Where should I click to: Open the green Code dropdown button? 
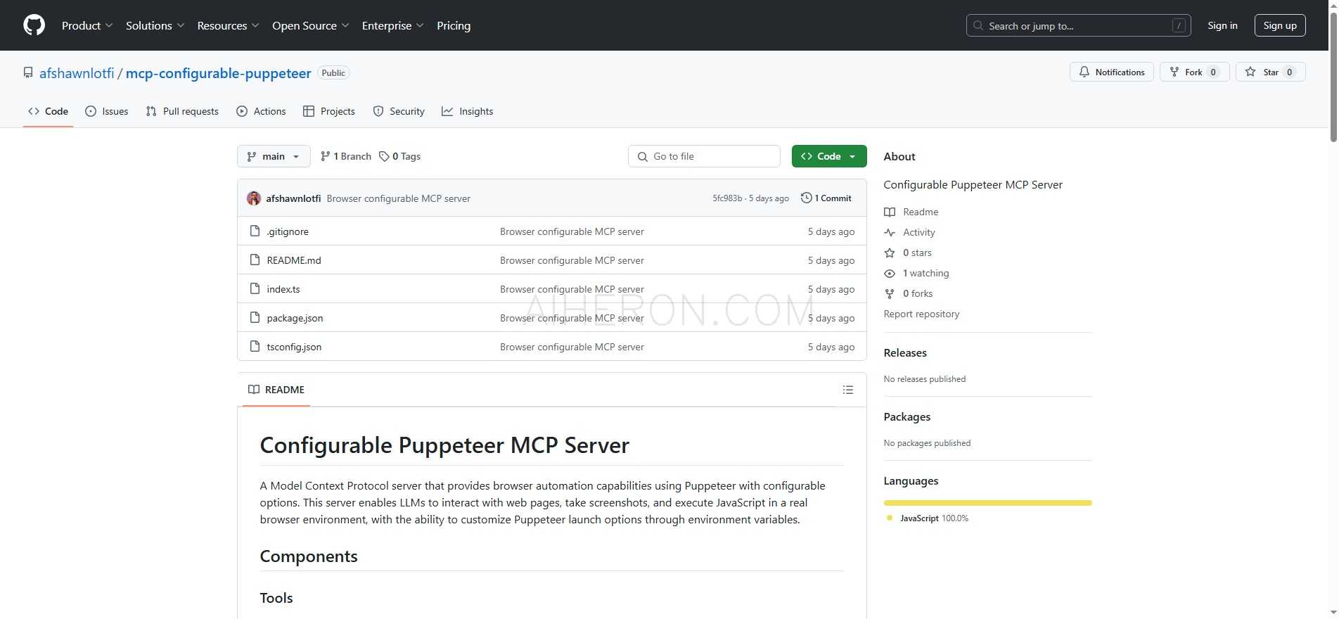[829, 156]
